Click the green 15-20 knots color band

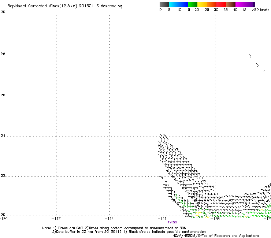click(x=193, y=4)
